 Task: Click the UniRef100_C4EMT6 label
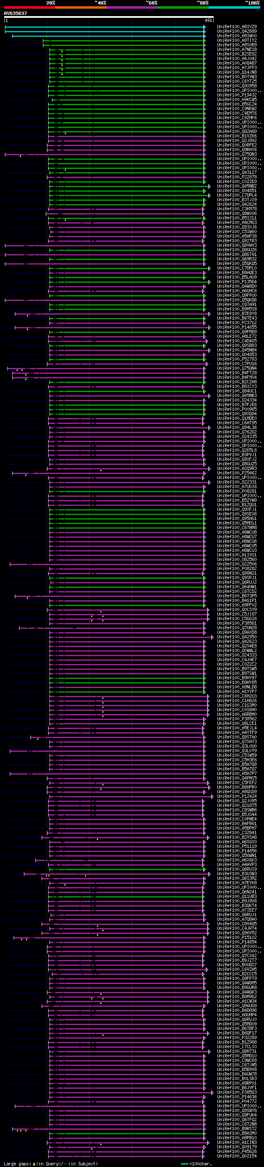tap(237, 113)
